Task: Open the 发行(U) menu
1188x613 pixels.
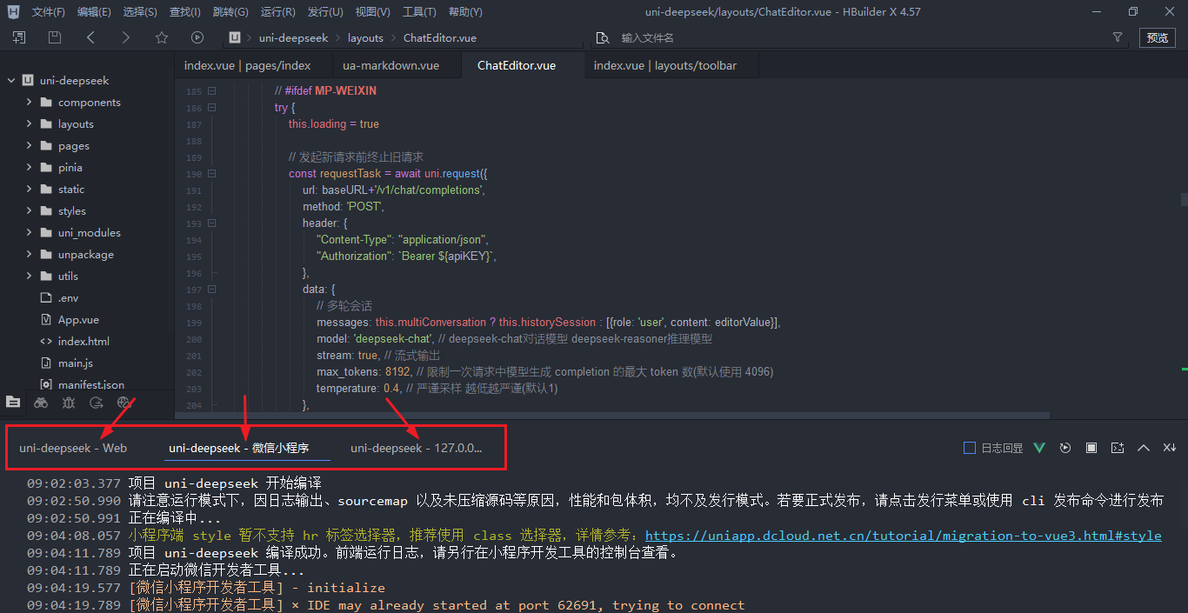Action: (x=325, y=12)
